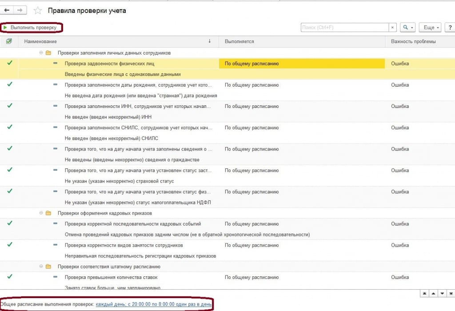The height and width of the screenshot is (311, 455).
Task: Click the forward navigation arrow
Action: [20, 10]
